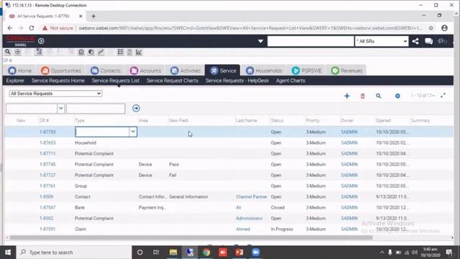Screen dimensions: 460x259
Task: Click the copy record icon in toolbar
Action: coord(91,52)
